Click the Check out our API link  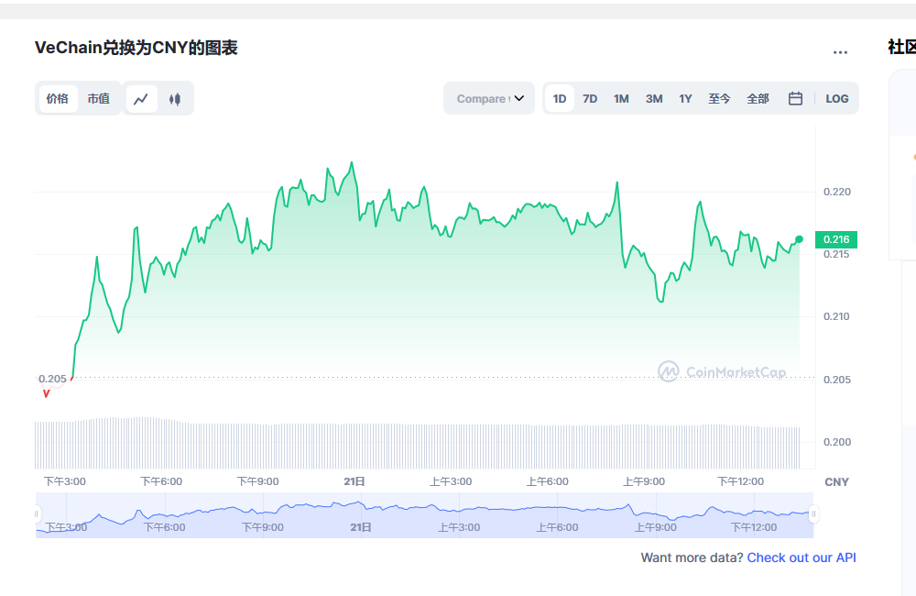801,557
